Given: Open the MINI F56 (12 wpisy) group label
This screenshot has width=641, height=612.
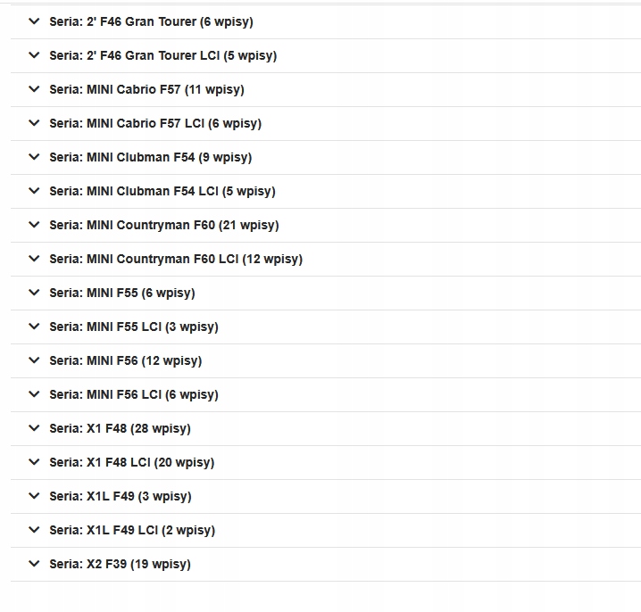Looking at the screenshot, I should [x=126, y=360].
